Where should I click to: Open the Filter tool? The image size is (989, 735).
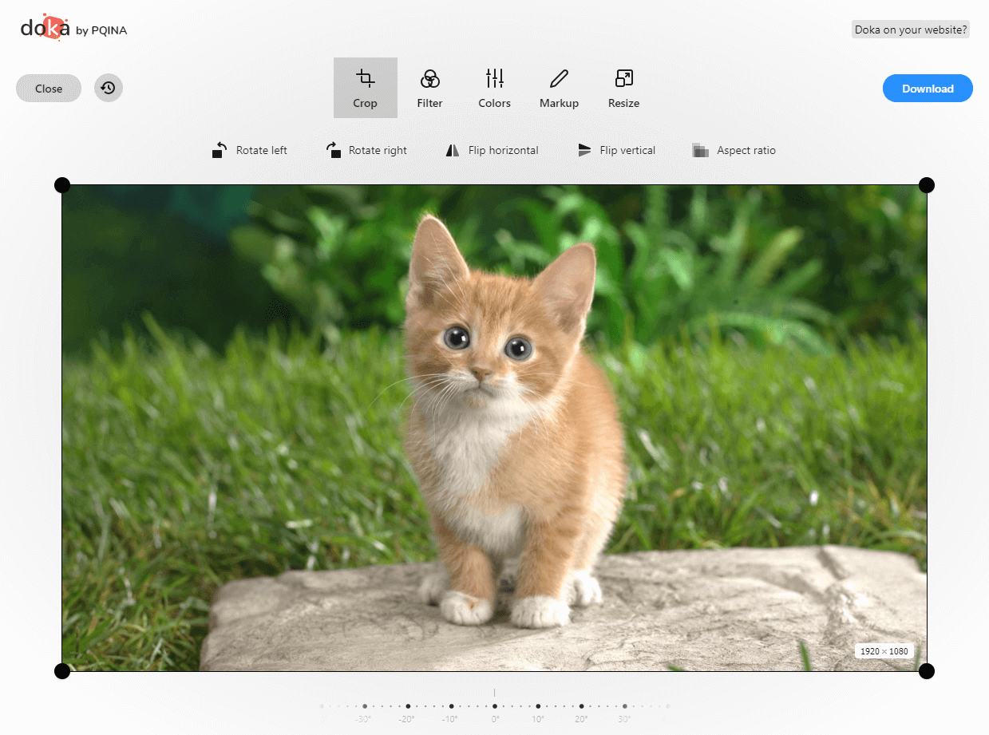click(429, 88)
